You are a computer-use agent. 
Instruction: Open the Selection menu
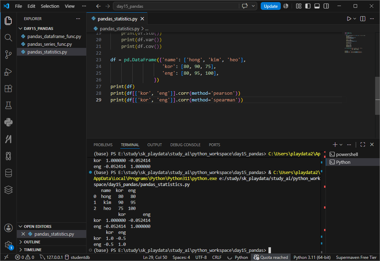coord(50,6)
